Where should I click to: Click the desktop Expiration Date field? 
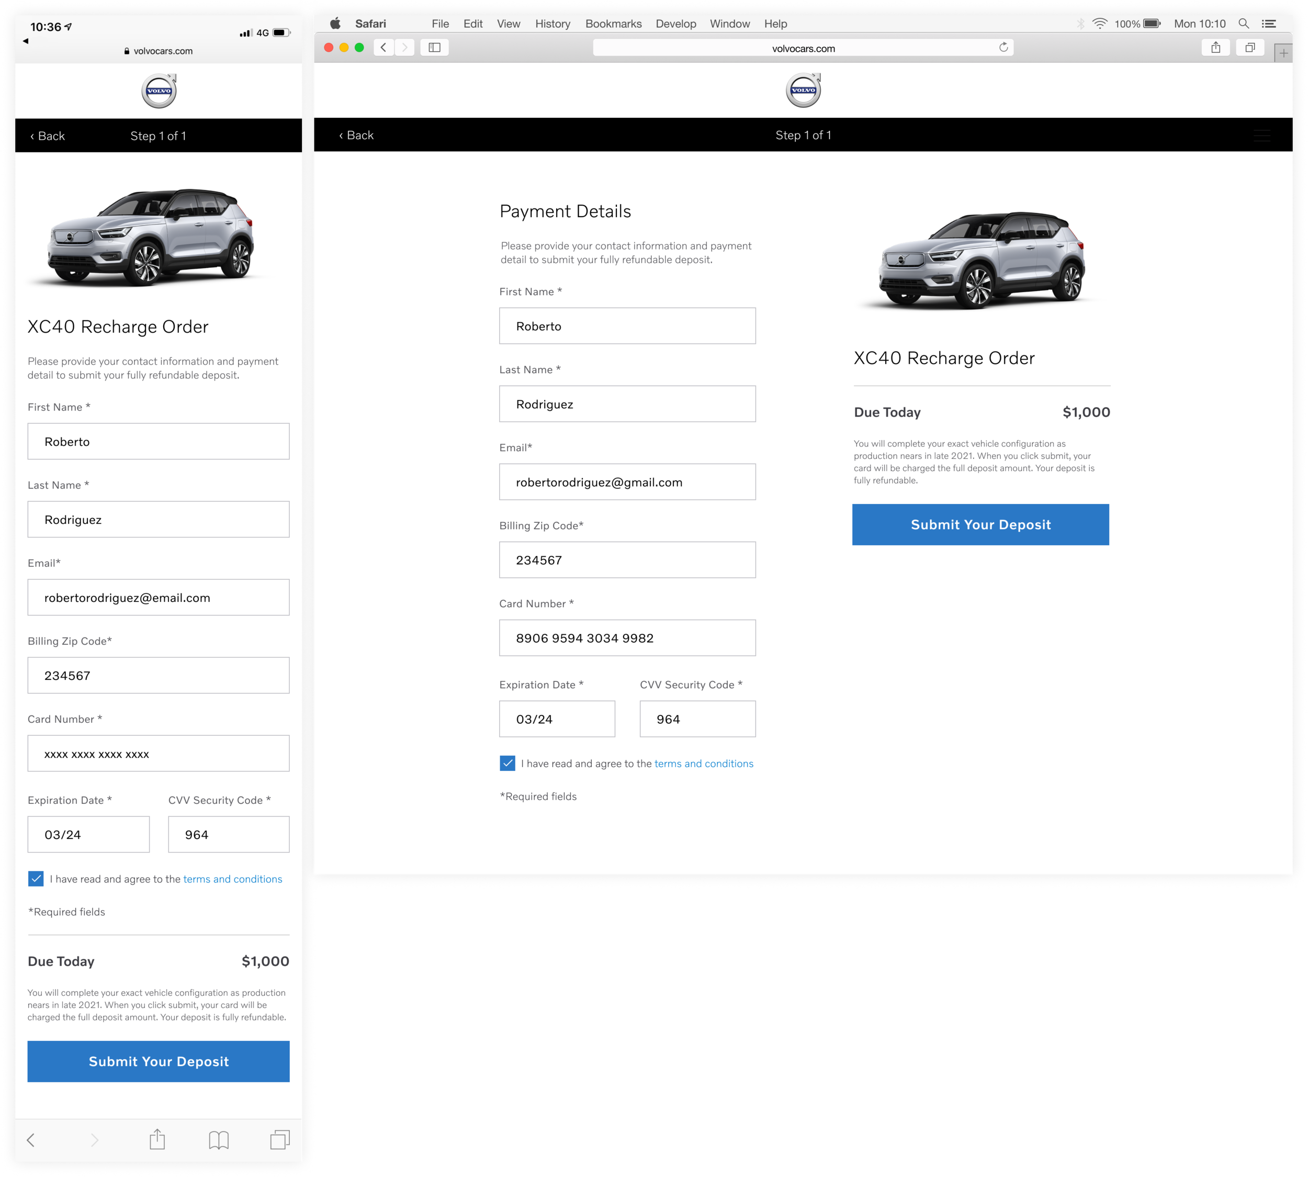point(557,719)
